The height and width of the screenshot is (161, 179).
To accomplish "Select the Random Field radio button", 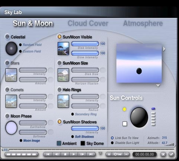I will pyautogui.click(x=20, y=45).
